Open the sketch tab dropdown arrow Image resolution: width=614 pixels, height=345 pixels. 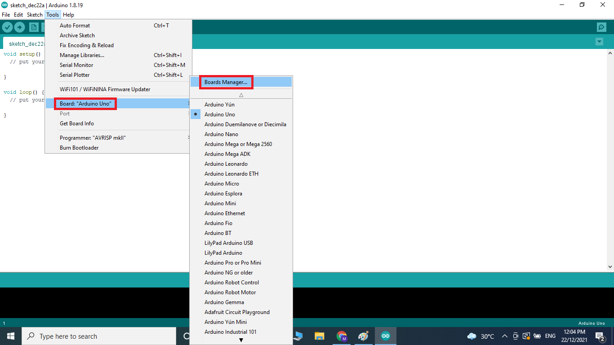click(599, 41)
